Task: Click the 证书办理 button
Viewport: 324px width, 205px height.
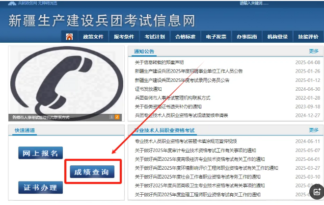Action: click(40, 187)
